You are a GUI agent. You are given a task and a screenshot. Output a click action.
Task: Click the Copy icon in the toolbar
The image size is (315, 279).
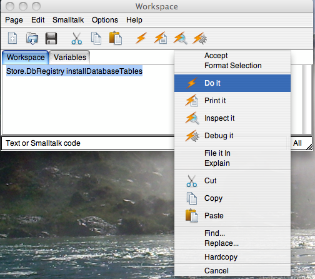coord(96,38)
